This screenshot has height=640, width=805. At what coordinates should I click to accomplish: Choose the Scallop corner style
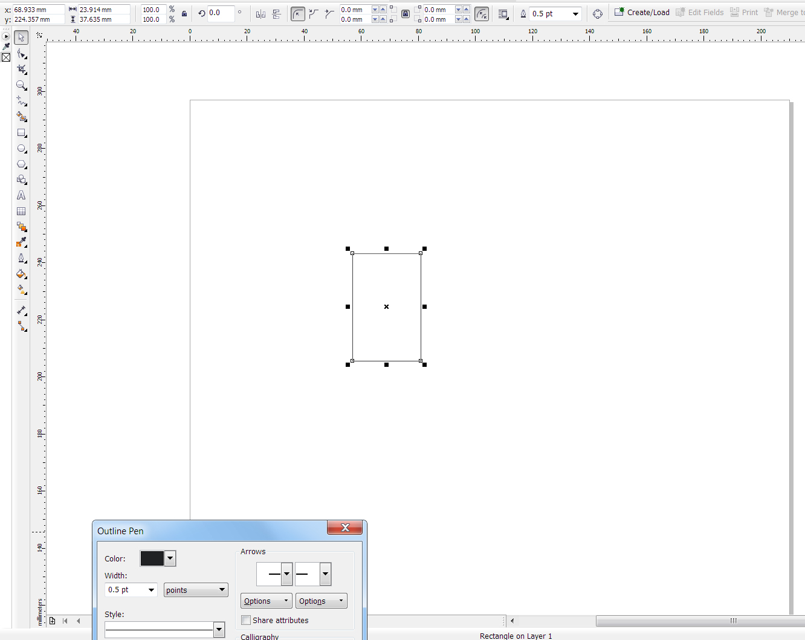(x=314, y=14)
